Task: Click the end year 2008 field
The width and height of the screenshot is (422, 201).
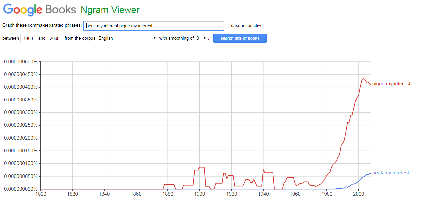Action: pos(55,38)
